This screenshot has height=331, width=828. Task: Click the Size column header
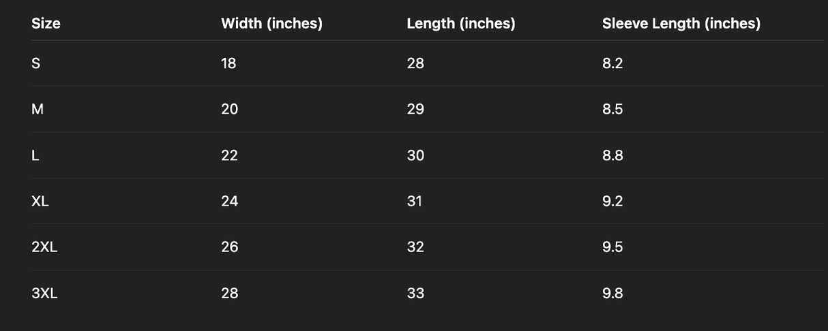(x=46, y=24)
